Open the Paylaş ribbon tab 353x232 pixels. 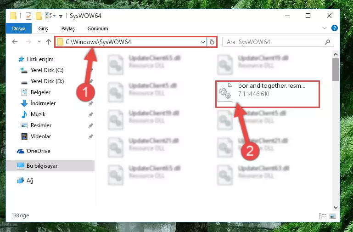[68, 28]
